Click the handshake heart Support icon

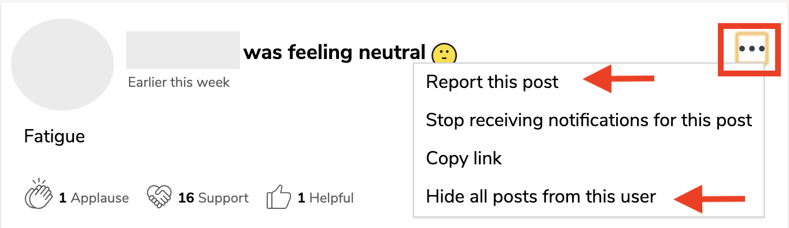coord(160,197)
